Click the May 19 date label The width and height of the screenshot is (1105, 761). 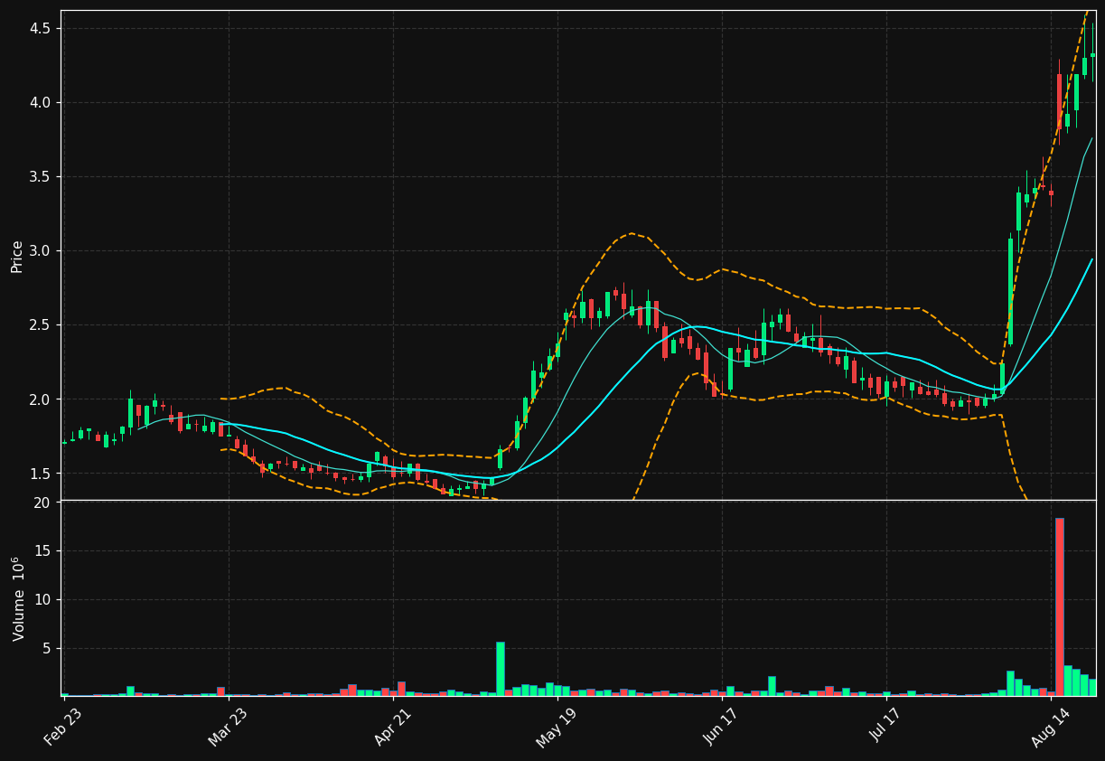pos(556,727)
